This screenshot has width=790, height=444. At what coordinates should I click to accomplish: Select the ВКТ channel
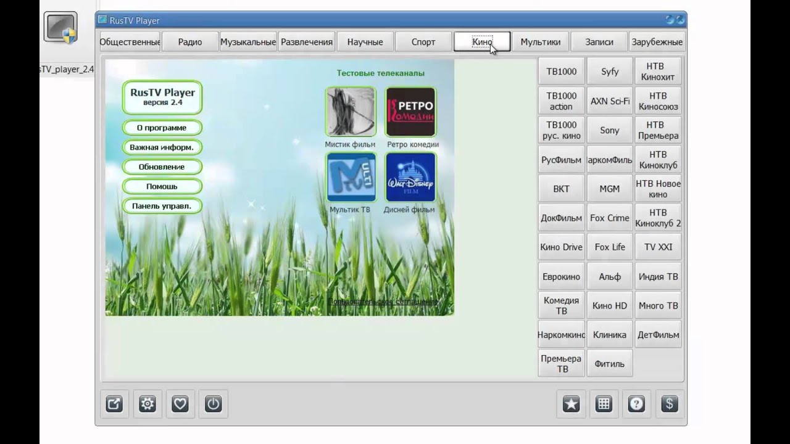561,189
